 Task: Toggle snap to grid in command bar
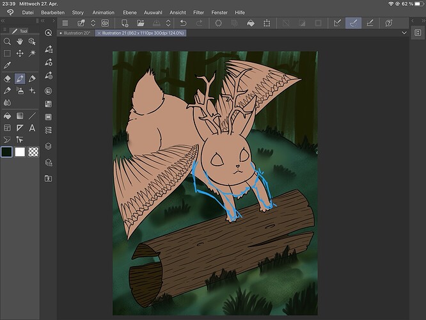tap(370, 23)
